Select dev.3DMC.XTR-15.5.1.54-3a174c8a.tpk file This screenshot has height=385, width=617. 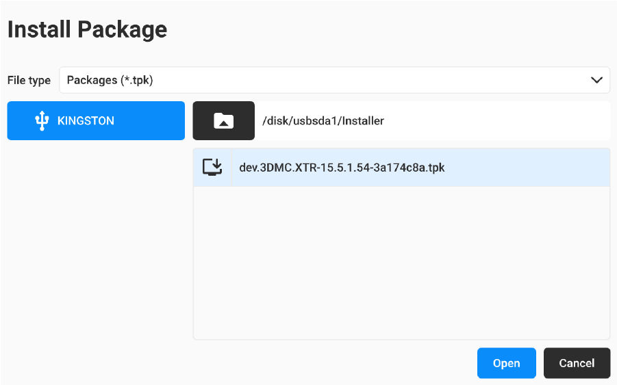pos(342,168)
